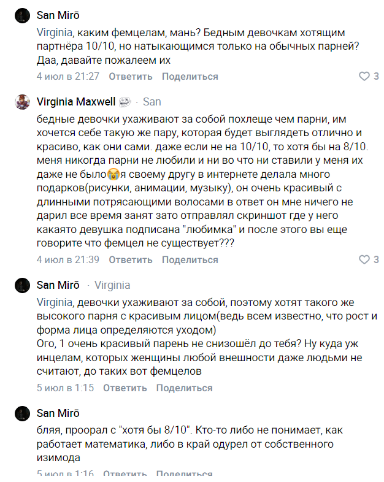Image resolution: width=384 pixels, height=482 pixels.
Task: Like San Mirō's first comment with heart icon
Action: click(364, 76)
